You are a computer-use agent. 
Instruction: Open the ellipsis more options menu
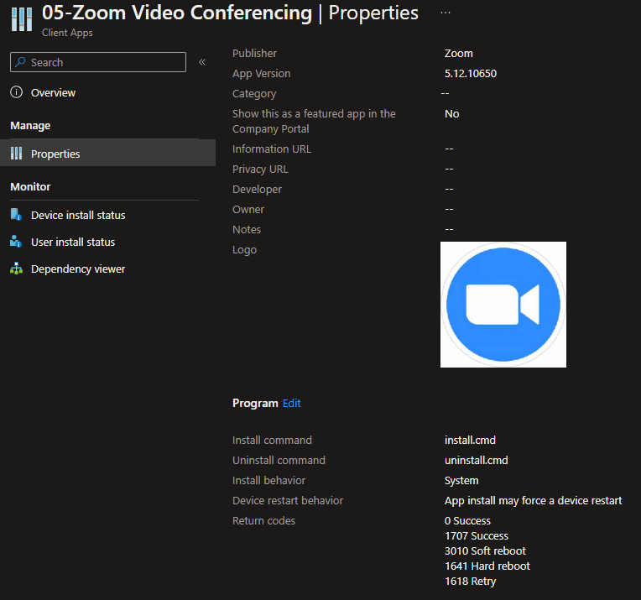446,13
